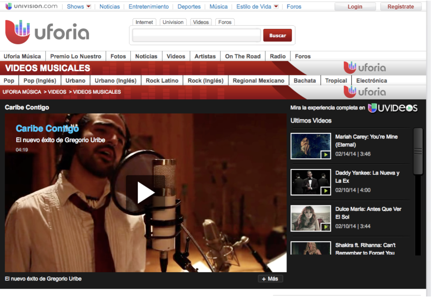
Task: Expand the Shows dropdown arrow
Action: tap(89, 6)
